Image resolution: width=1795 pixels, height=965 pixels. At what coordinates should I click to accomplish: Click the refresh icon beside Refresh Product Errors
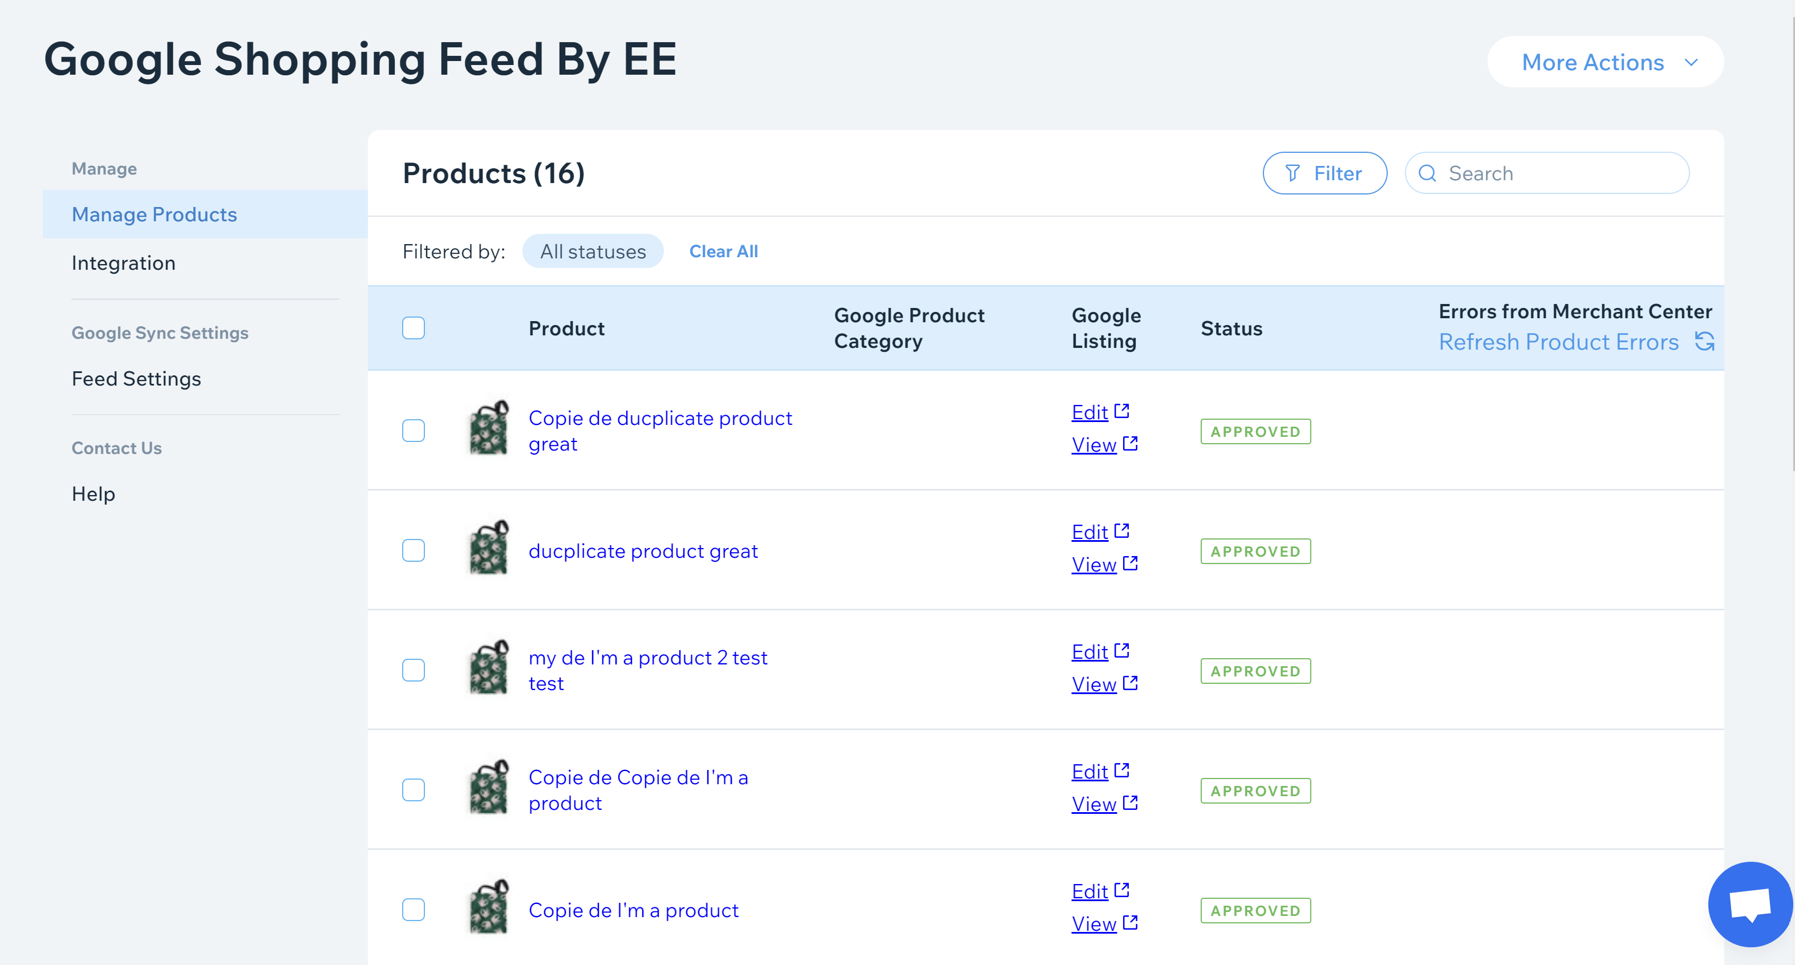[x=1704, y=342]
